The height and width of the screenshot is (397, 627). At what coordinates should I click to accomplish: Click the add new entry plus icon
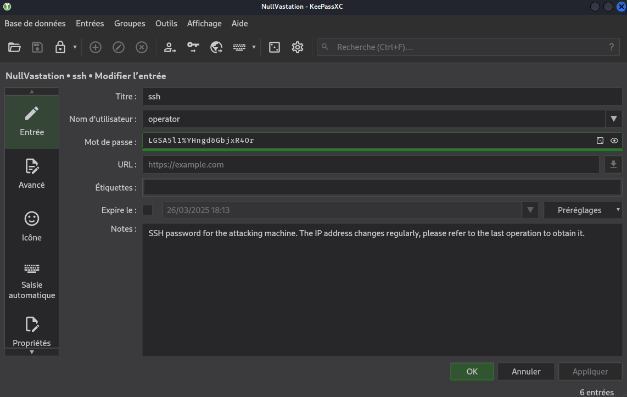click(x=95, y=47)
